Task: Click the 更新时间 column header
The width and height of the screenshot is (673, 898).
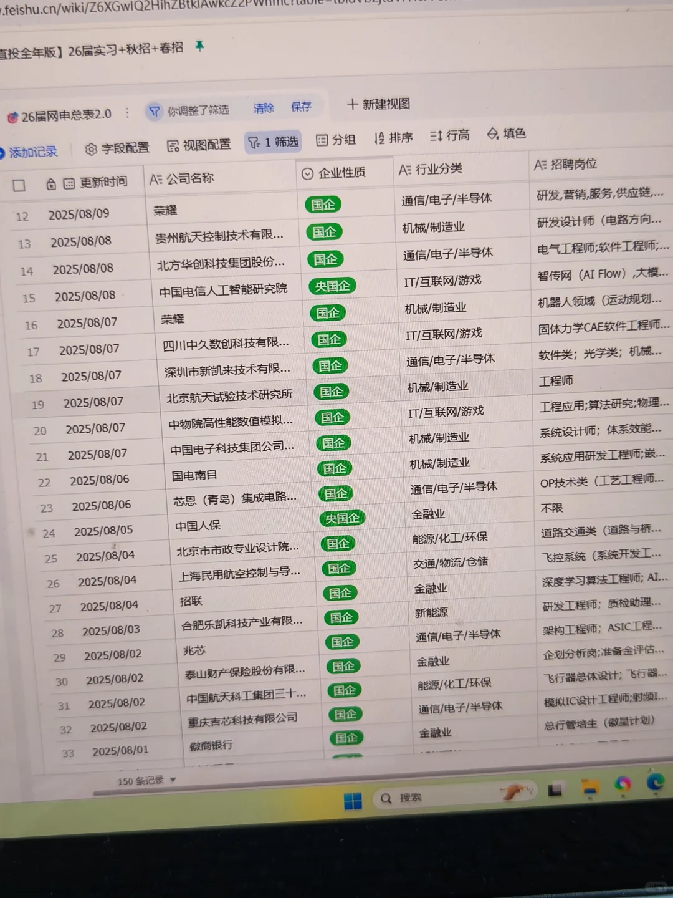Action: pyautogui.click(x=95, y=182)
